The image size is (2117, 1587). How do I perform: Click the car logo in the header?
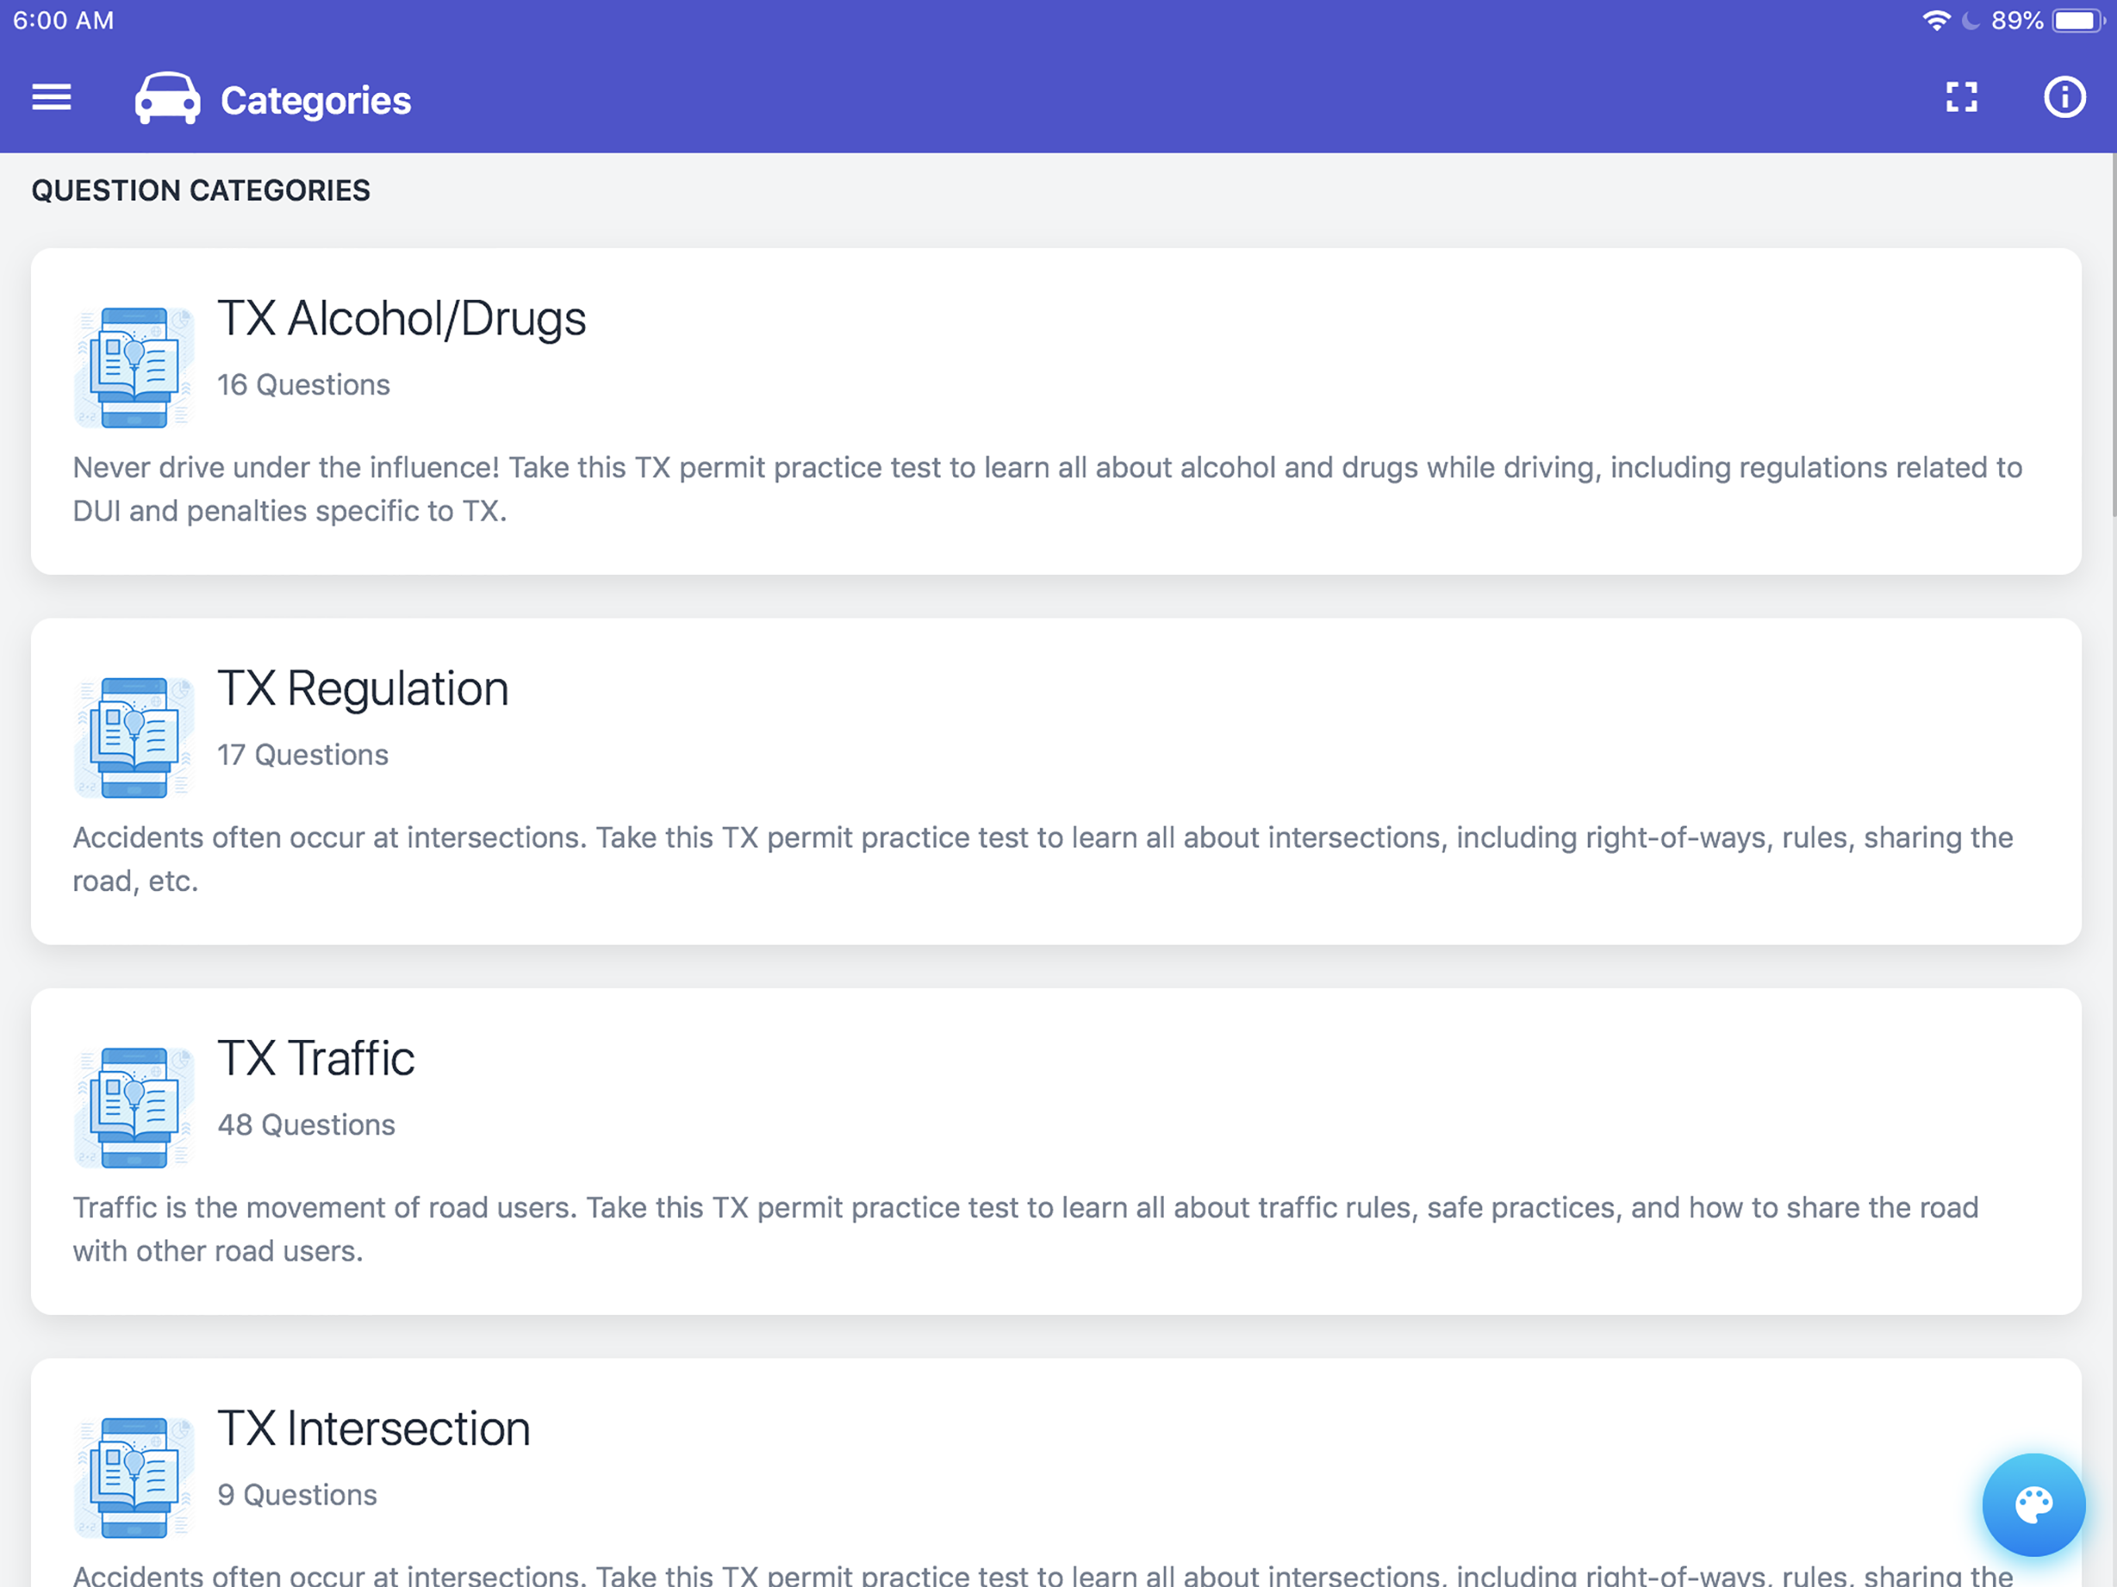tap(167, 98)
